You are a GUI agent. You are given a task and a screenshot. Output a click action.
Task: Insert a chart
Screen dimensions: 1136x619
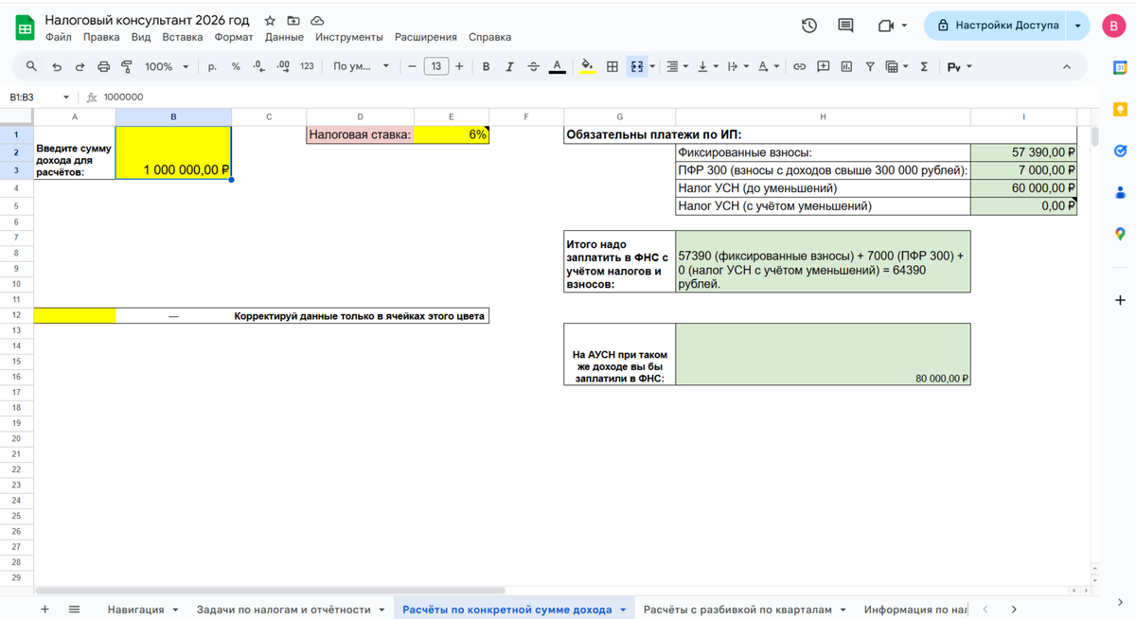(846, 66)
